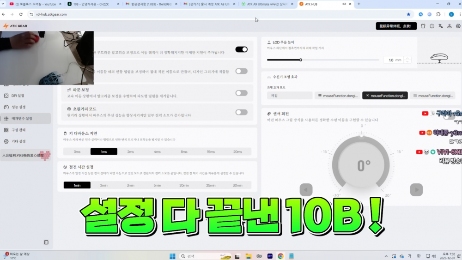Rotate sensor angle with the left arrow

pyautogui.click(x=306, y=189)
